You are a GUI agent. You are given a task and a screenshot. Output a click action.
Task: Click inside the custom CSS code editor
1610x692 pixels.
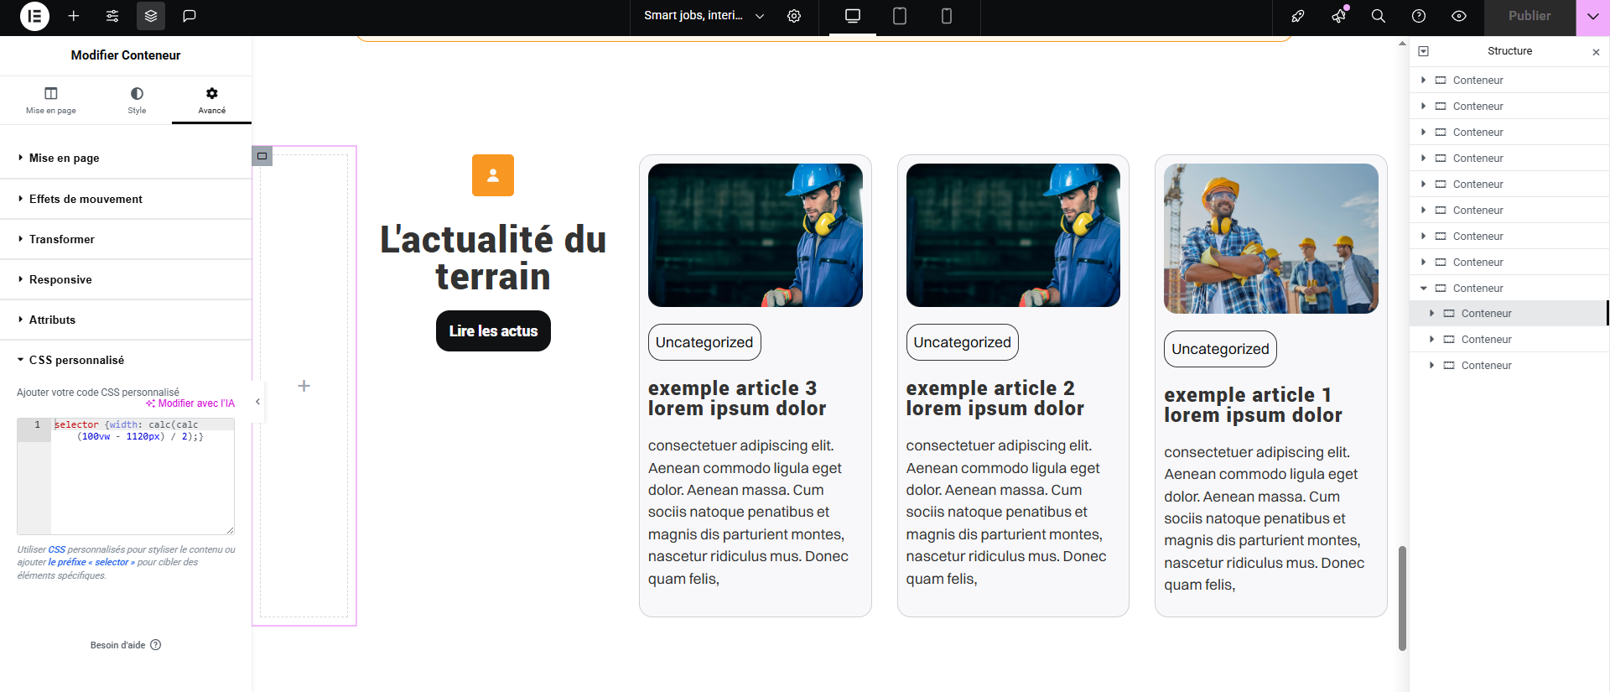click(x=143, y=476)
